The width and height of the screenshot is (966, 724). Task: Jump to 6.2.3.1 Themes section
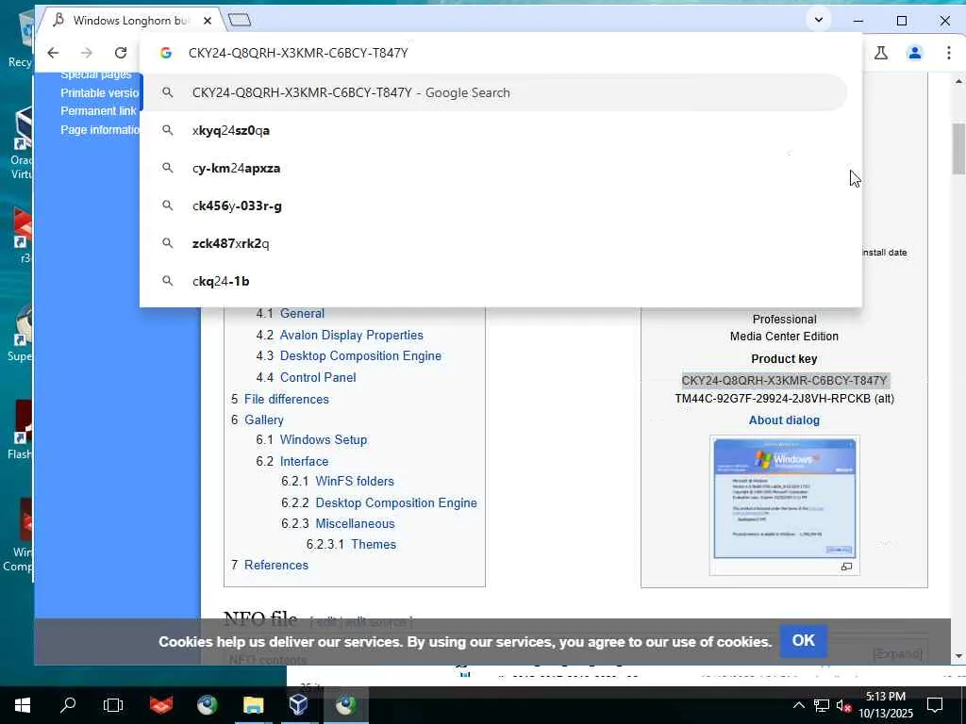click(x=351, y=544)
